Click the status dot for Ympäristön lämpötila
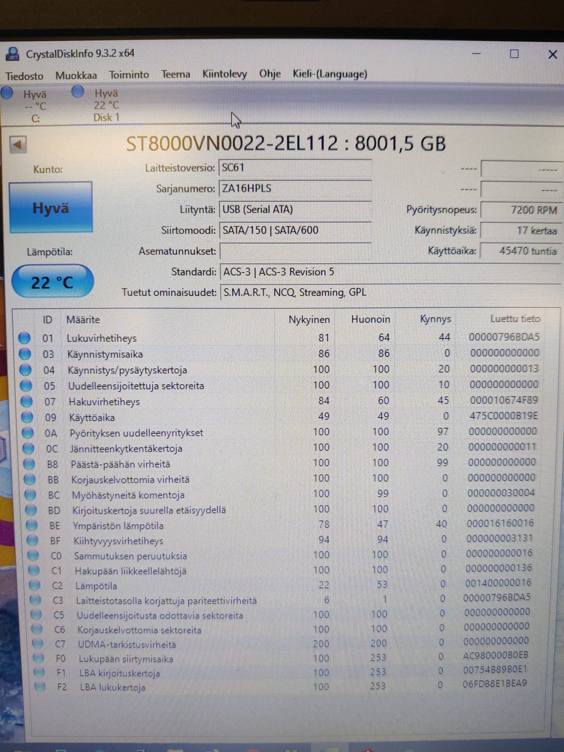This screenshot has width=564, height=752. tap(31, 525)
